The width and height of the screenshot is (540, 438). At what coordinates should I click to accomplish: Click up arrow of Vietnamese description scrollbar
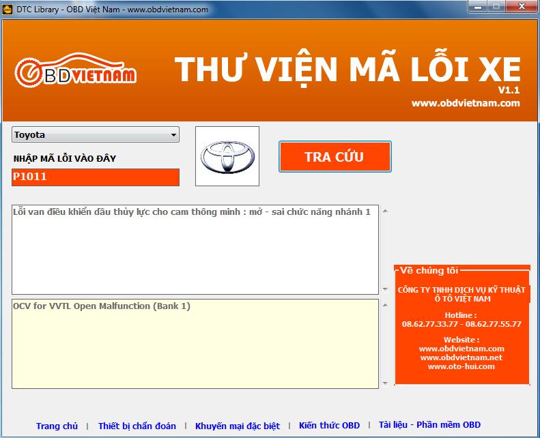pyautogui.click(x=385, y=211)
